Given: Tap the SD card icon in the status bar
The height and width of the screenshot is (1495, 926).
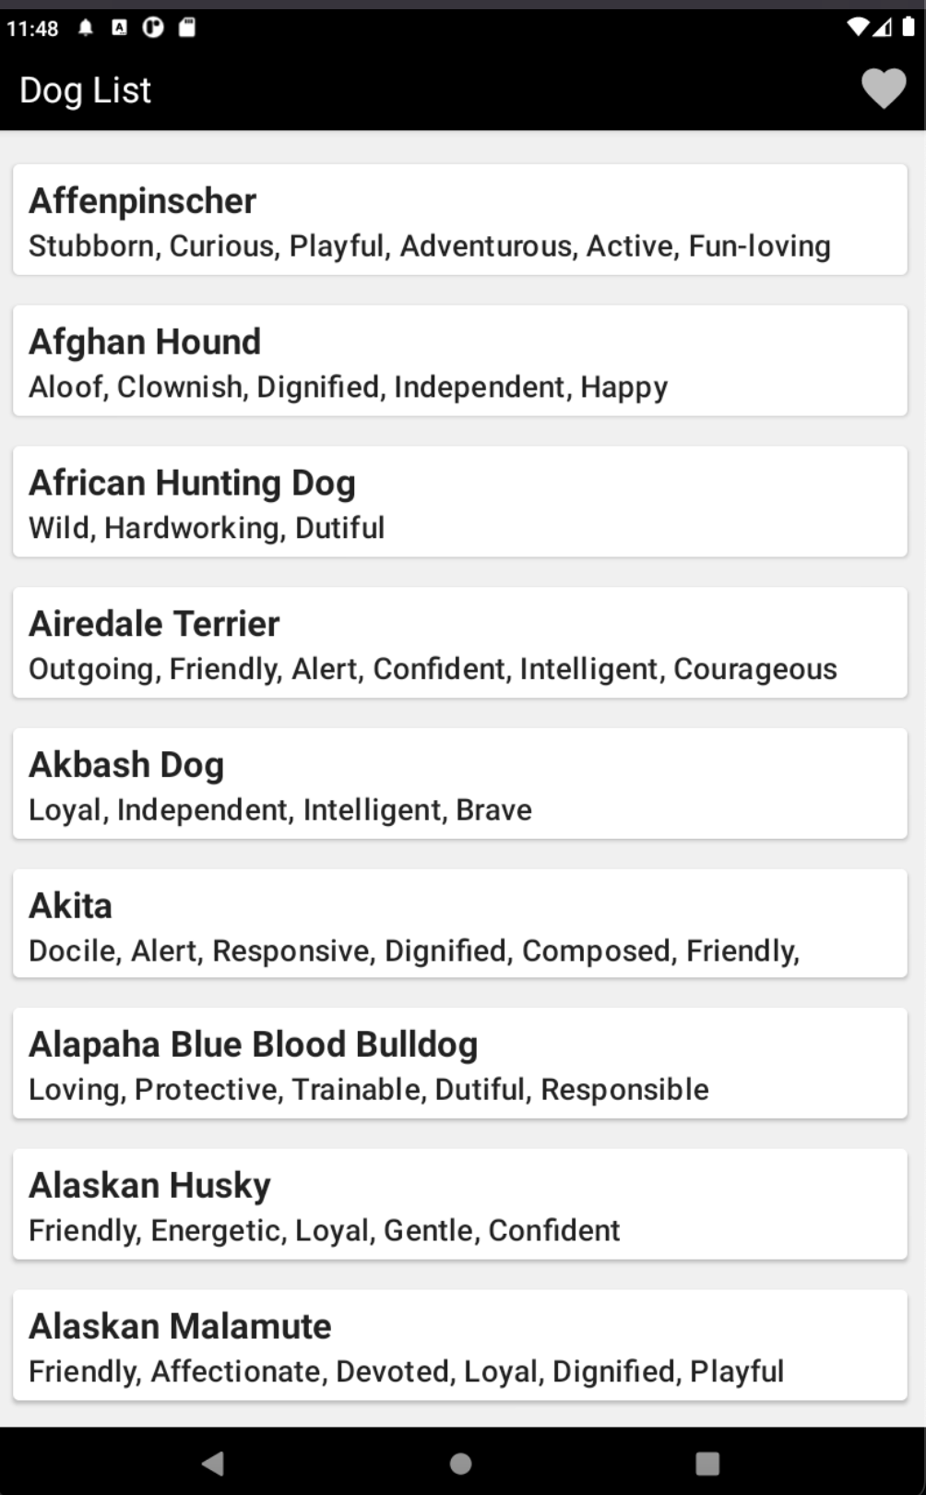Looking at the screenshot, I should [x=188, y=28].
